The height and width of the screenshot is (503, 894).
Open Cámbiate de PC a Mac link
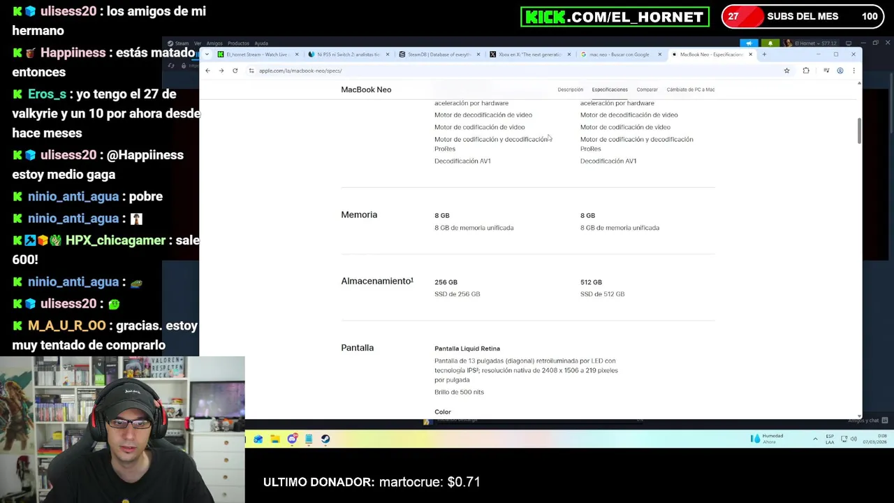pyautogui.click(x=691, y=89)
